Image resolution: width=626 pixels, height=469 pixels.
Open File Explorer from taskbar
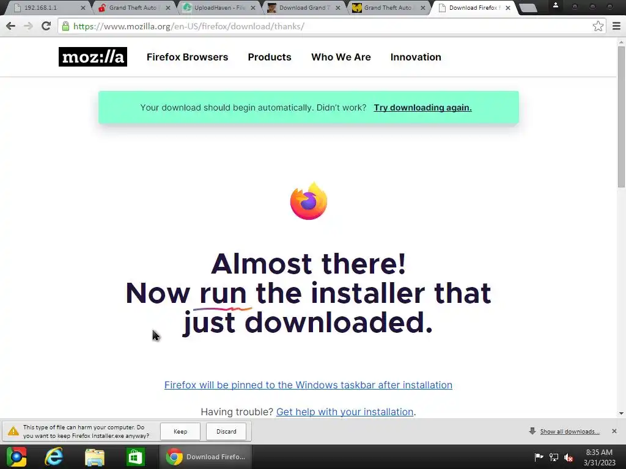95,457
